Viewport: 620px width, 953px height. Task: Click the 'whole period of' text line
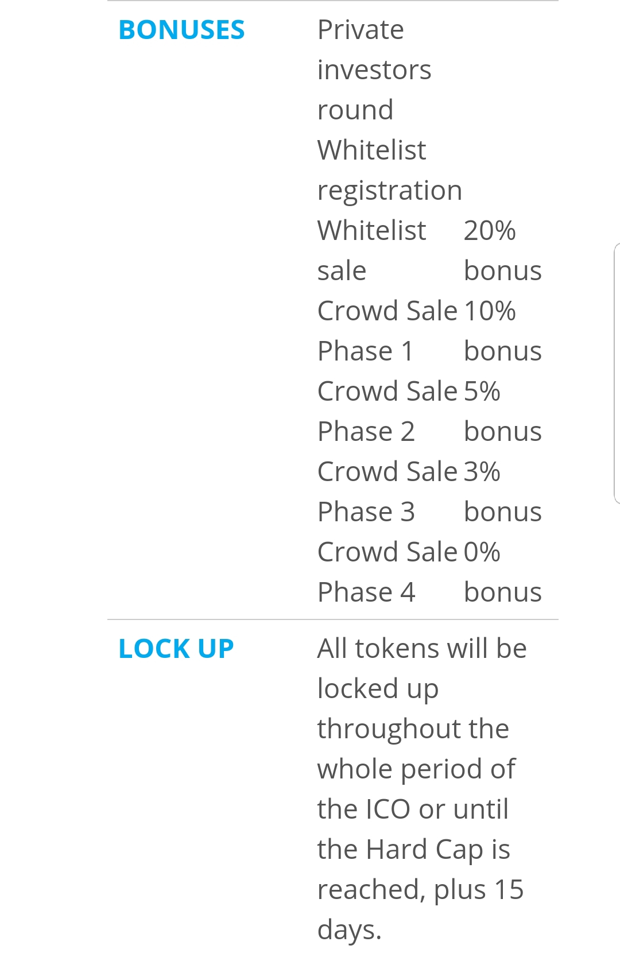tap(417, 769)
